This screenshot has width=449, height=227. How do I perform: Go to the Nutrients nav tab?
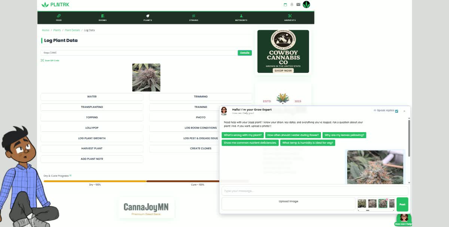coord(241,18)
